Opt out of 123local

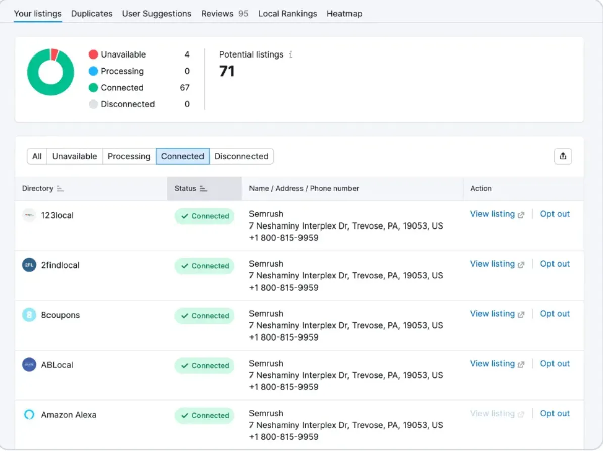click(x=555, y=214)
